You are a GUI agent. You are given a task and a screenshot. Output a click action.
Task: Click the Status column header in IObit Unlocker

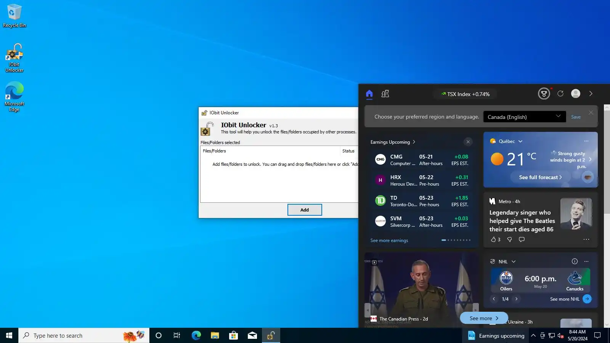[x=348, y=151]
